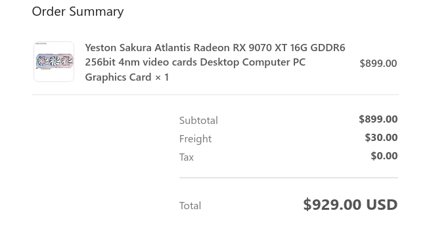Click the Graphics Card text in title
This screenshot has width=429, height=240.
[x=118, y=77]
